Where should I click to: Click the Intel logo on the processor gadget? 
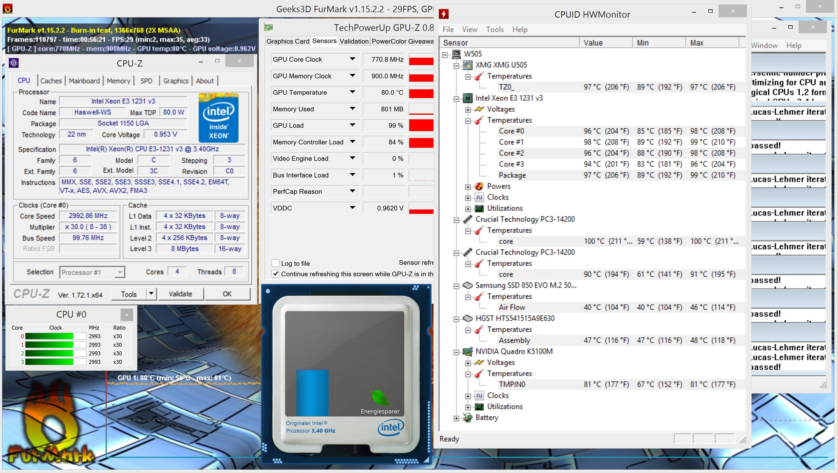pyautogui.click(x=391, y=428)
